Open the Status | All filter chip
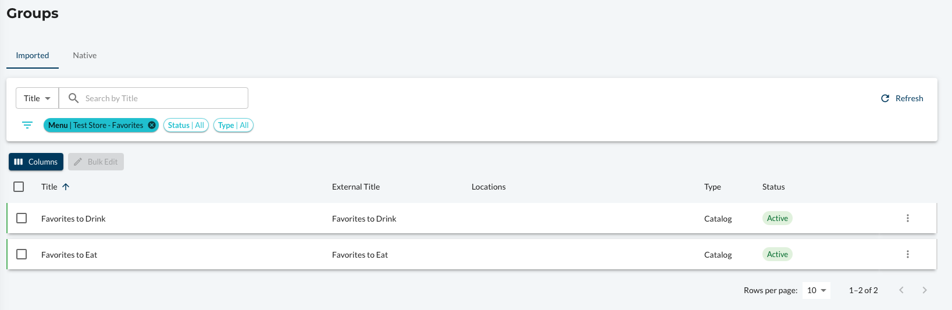The image size is (952, 310). (186, 125)
